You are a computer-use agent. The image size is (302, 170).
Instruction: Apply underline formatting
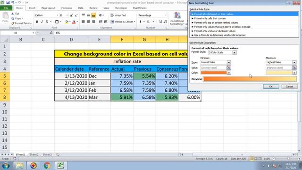click(47, 22)
